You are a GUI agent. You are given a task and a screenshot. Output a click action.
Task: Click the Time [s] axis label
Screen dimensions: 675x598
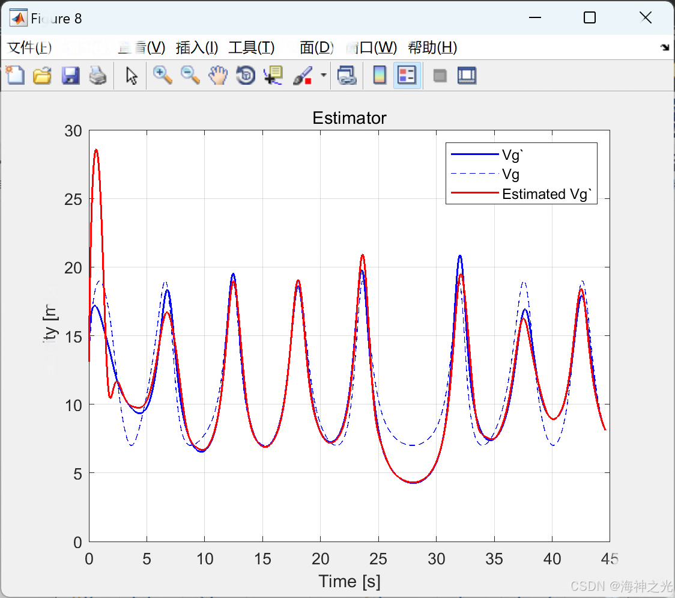(x=349, y=582)
